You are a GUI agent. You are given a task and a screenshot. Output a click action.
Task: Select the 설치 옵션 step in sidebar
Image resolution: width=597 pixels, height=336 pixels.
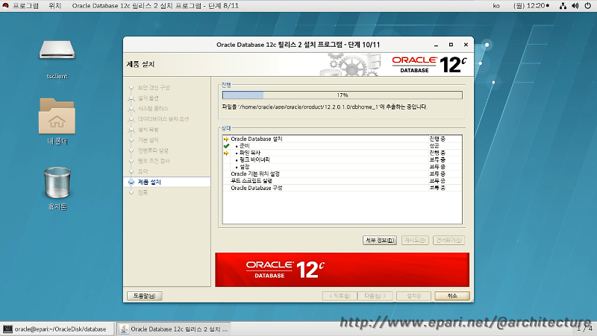148,98
